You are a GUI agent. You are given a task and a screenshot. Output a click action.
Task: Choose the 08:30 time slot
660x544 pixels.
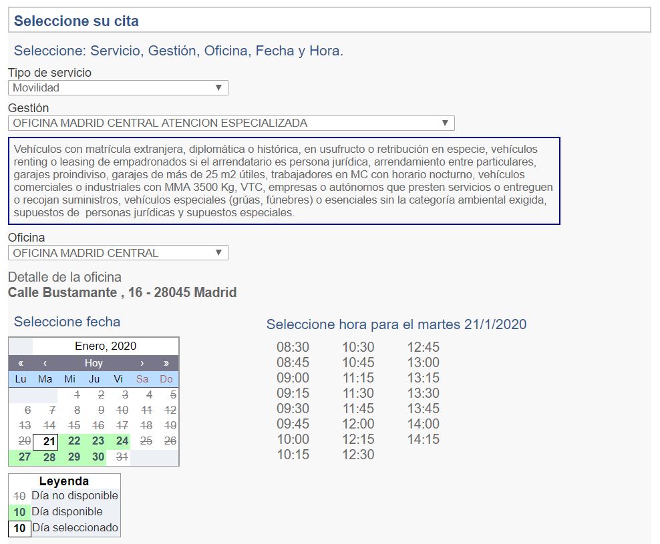pyautogui.click(x=293, y=347)
